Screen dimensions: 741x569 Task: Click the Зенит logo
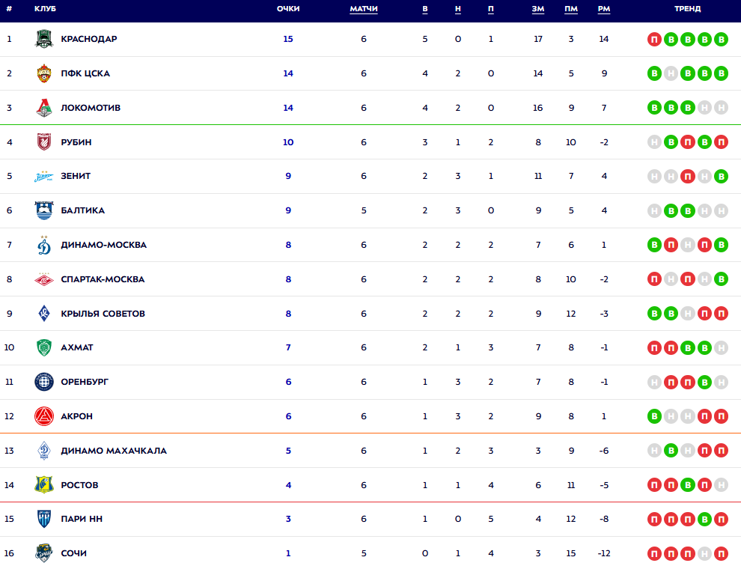pos(44,177)
